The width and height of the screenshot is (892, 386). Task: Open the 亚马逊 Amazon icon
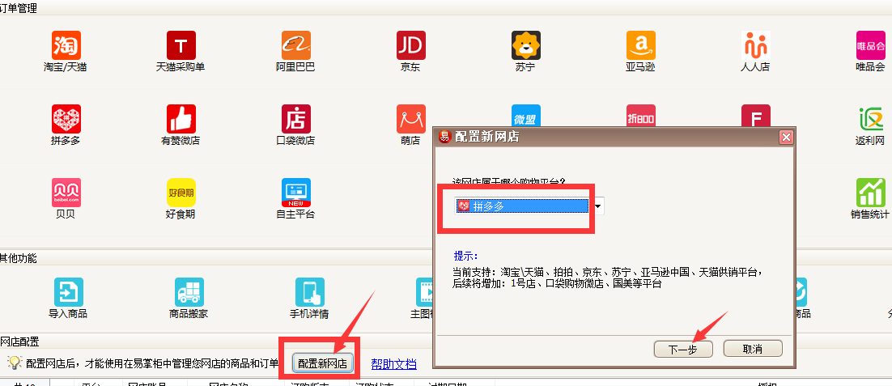coord(640,45)
